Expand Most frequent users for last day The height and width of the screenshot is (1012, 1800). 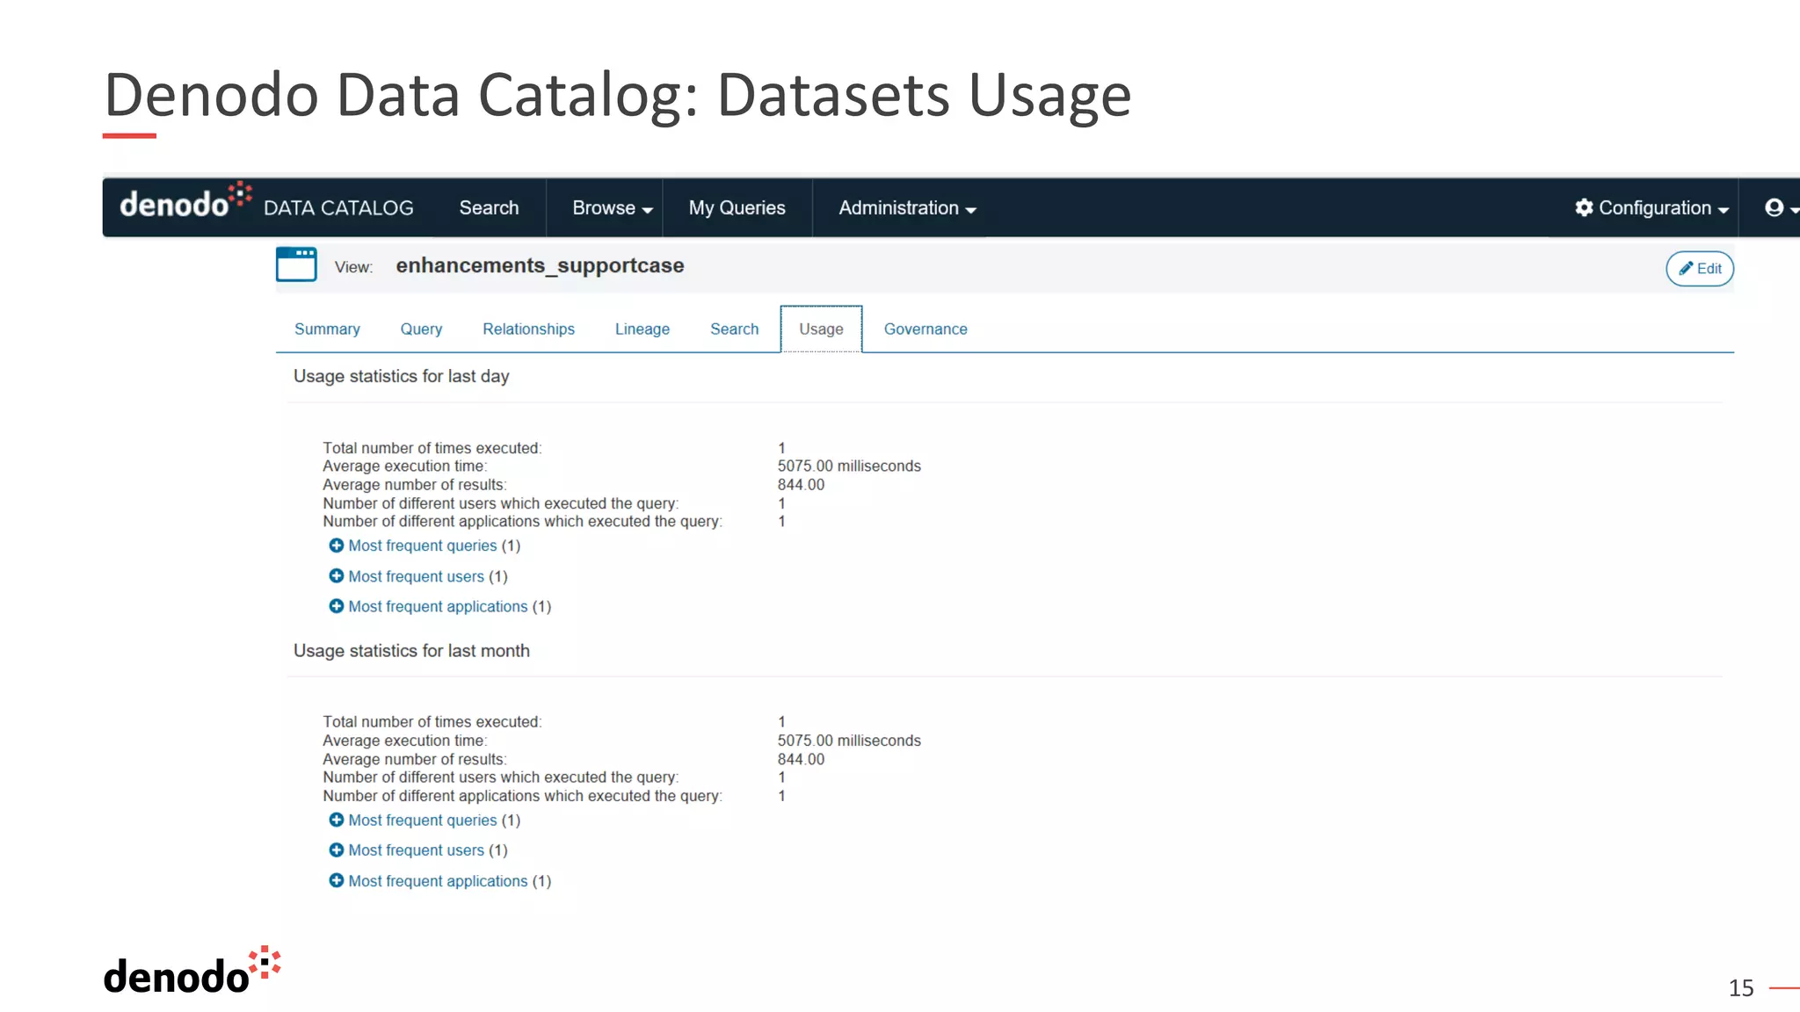tap(418, 576)
